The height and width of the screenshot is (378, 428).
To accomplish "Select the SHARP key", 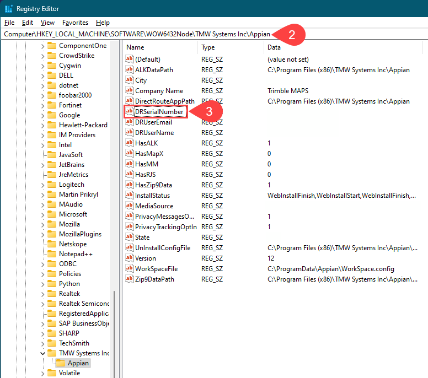I will (x=69, y=333).
